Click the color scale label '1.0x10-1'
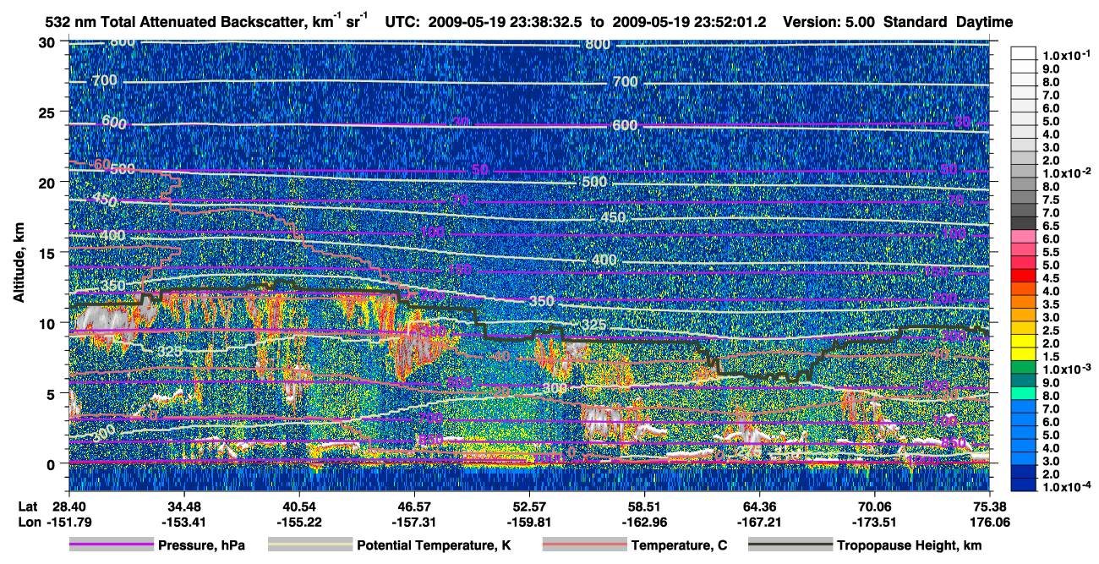The width and height of the screenshot is (1099, 564). (x=1065, y=55)
